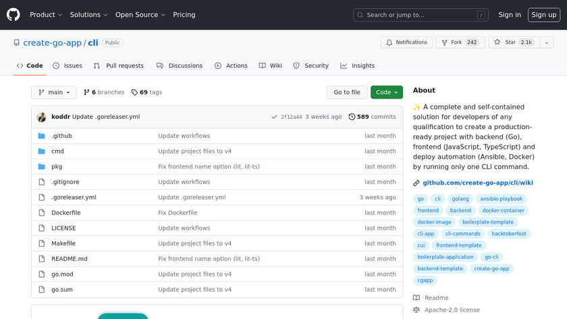This screenshot has height=319, width=567.
Task: Click the Dockerfile file icon
Action: click(x=42, y=212)
